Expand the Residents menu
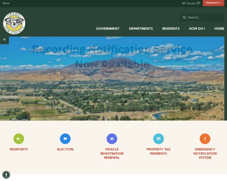 (171, 29)
